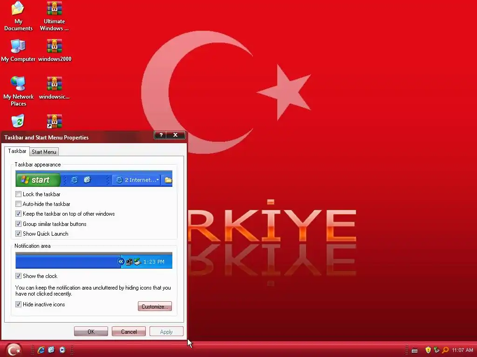Select the Recycle Bin desktop icon

click(18, 121)
